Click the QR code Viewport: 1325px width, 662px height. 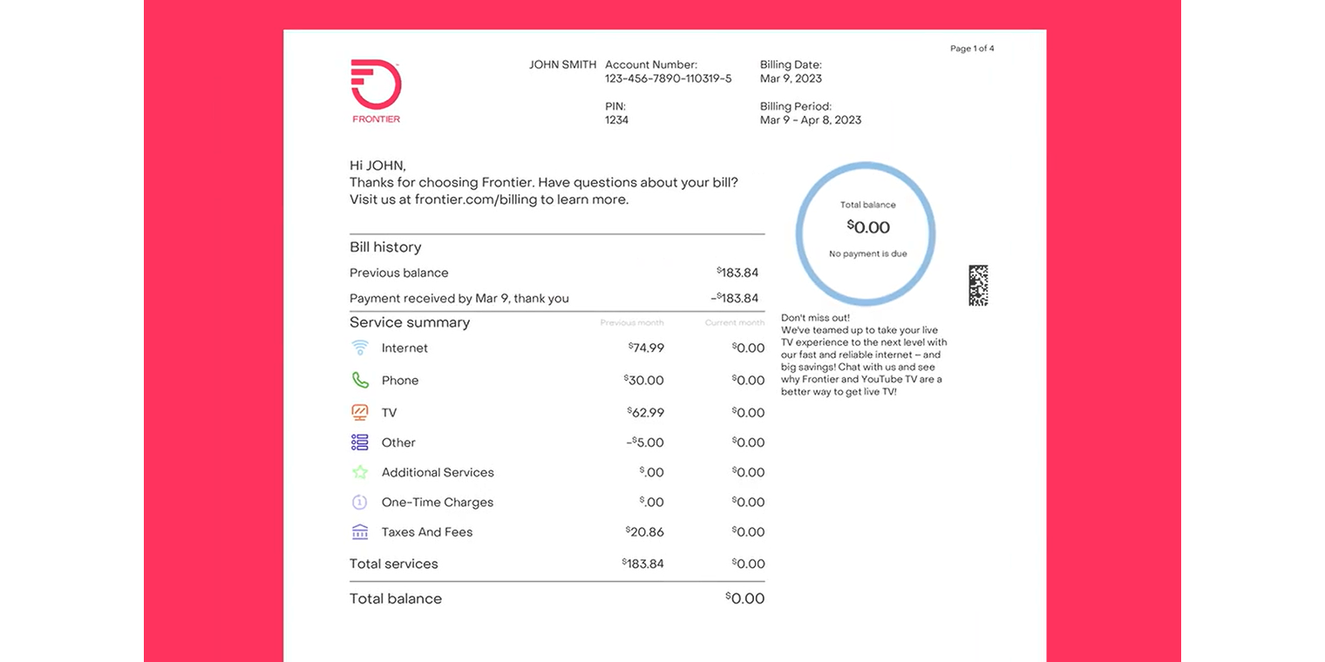pyautogui.click(x=978, y=285)
